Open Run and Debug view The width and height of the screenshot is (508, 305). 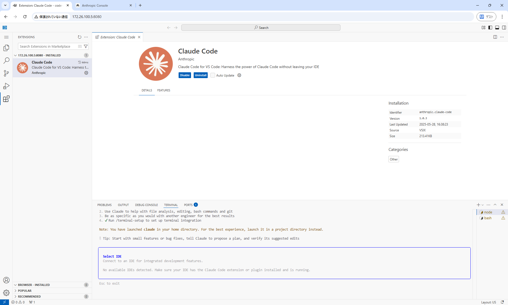6,86
